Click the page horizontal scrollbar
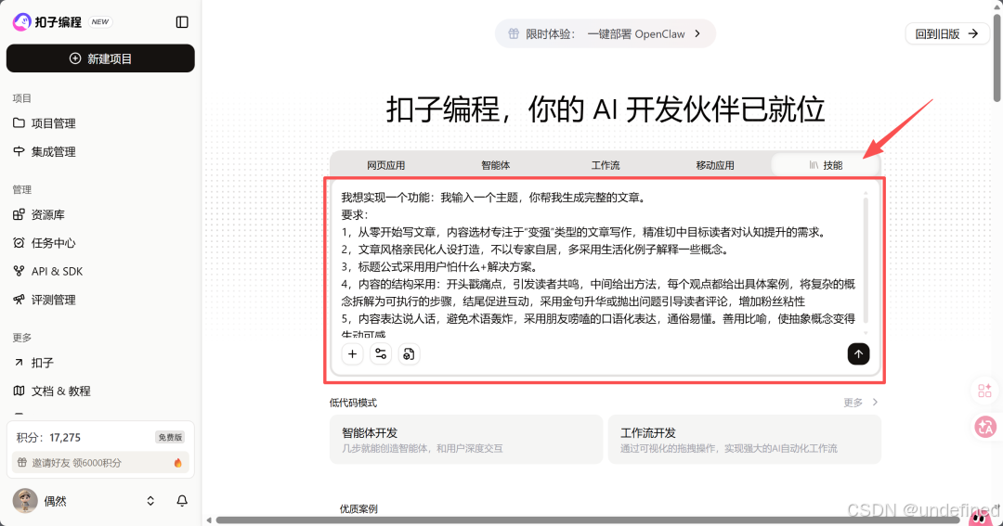 pyautogui.click(x=589, y=520)
